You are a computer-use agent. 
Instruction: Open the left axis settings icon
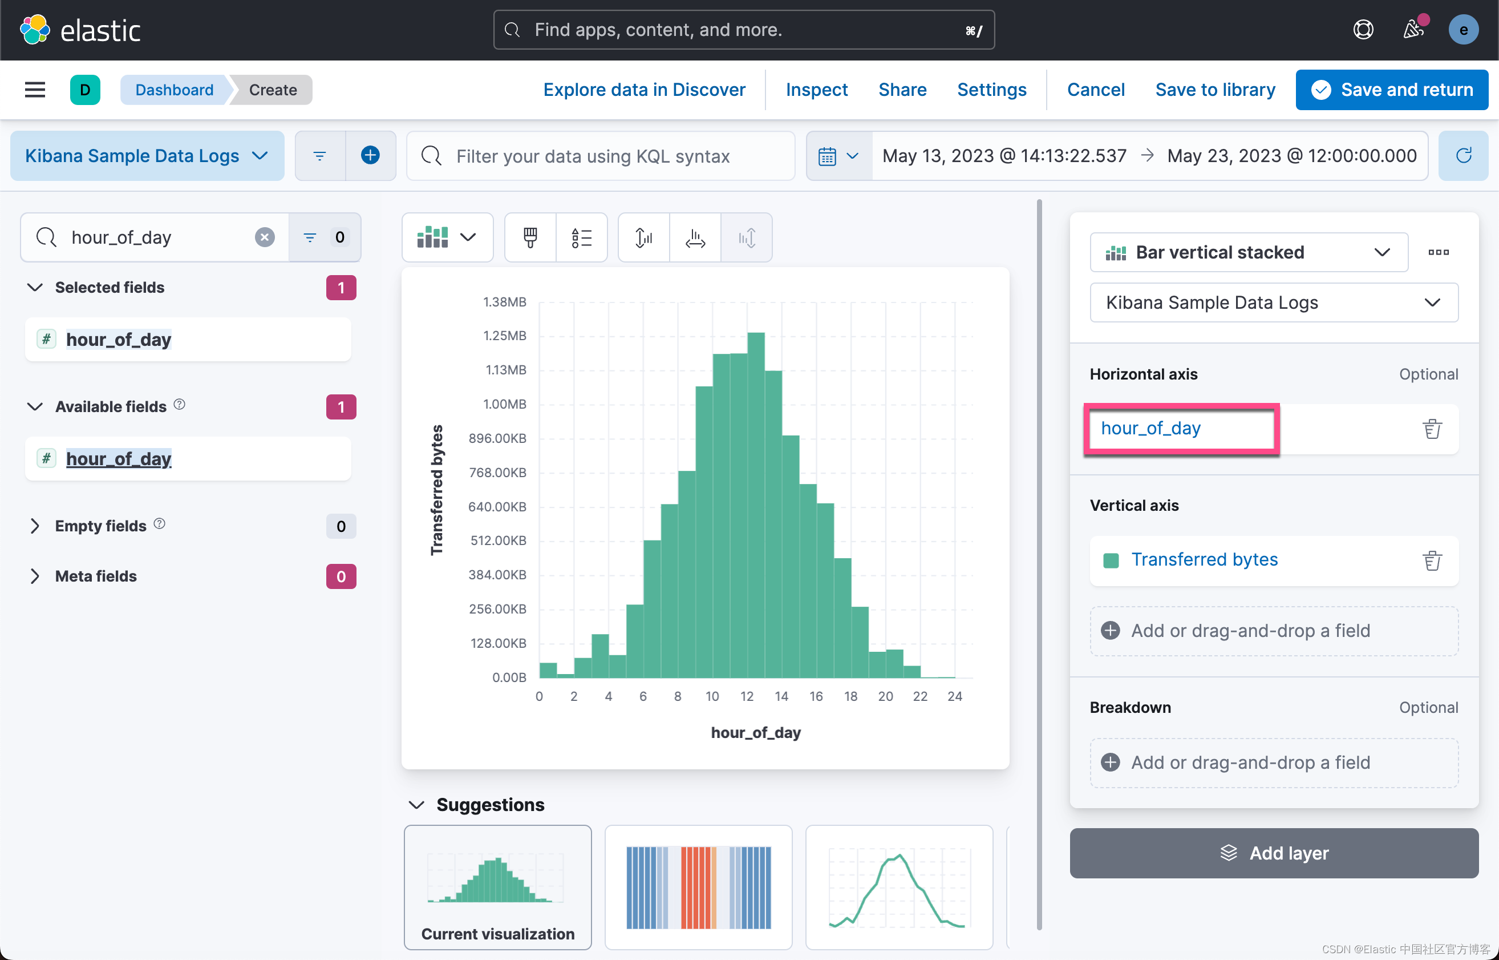coord(643,237)
